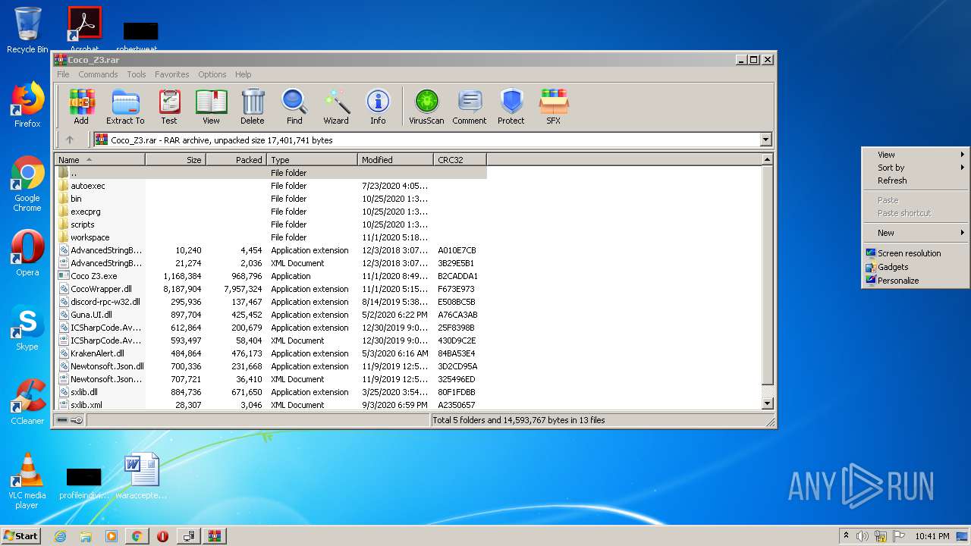Image resolution: width=971 pixels, height=546 pixels.
Task: Run VirusScan on the archive
Action: coord(426,106)
